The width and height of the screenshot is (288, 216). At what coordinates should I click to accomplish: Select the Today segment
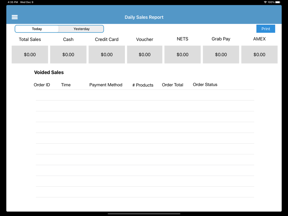37,29
